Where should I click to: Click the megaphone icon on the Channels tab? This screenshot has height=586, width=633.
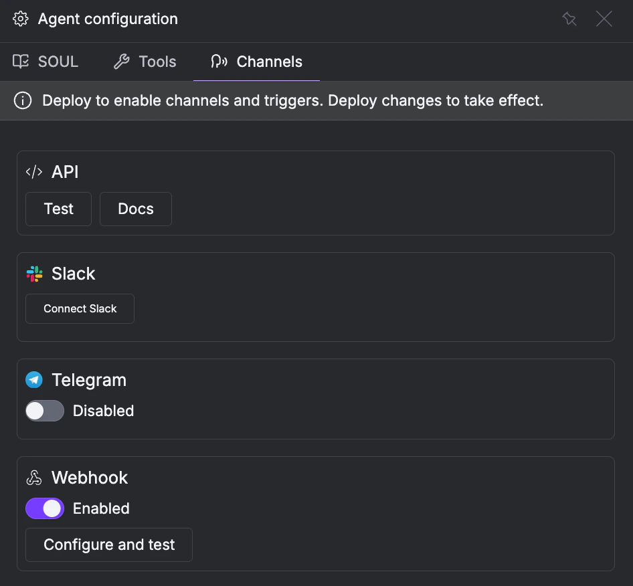219,61
